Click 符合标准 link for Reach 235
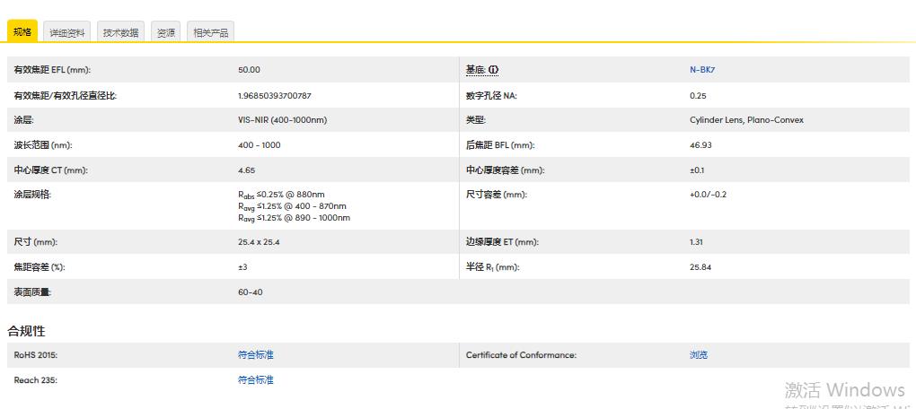This screenshot has width=916, height=409. [x=256, y=380]
